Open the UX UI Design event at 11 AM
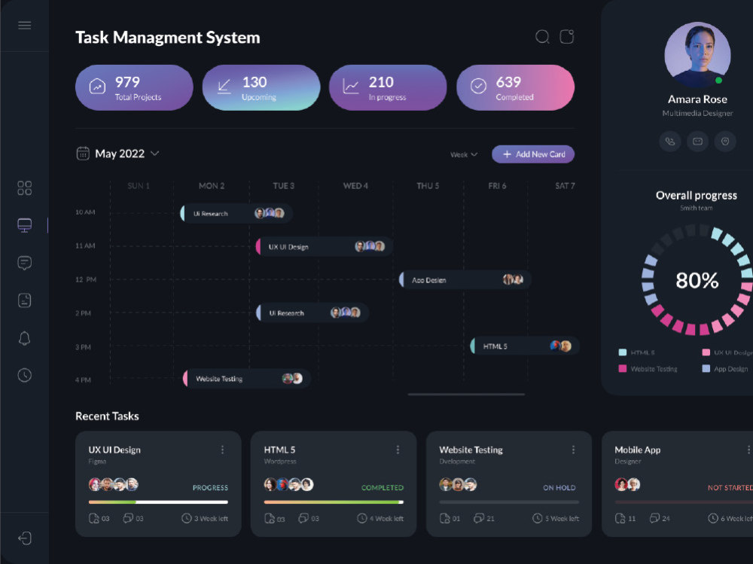 [x=324, y=246]
